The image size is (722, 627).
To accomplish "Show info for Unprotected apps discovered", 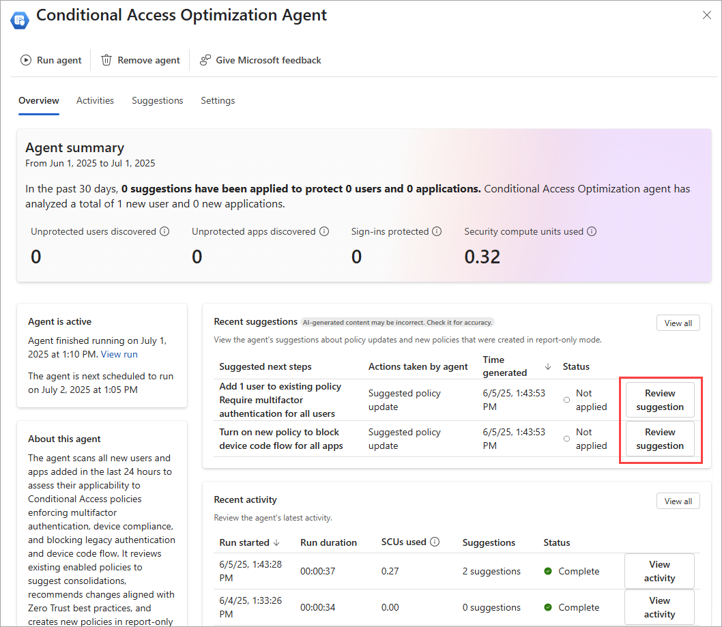I will tap(324, 231).
